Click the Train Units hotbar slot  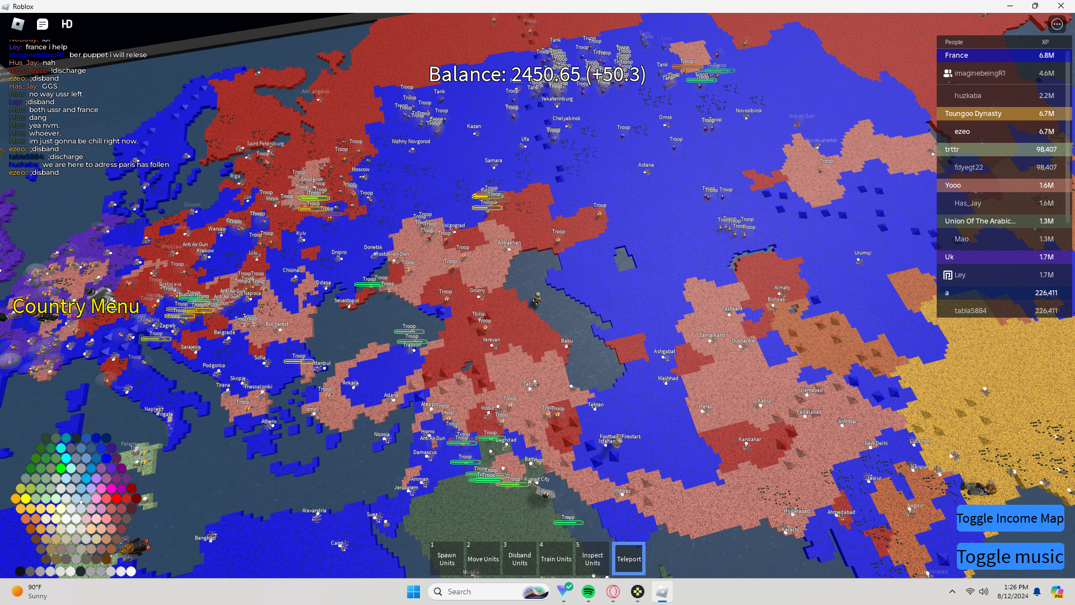pos(556,559)
